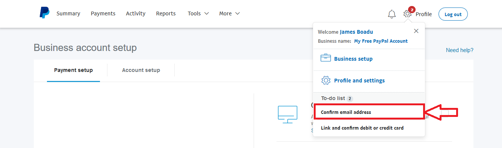Click the computer monitor icon in Payment setup
This screenshot has width=502, height=148.
(287, 114)
